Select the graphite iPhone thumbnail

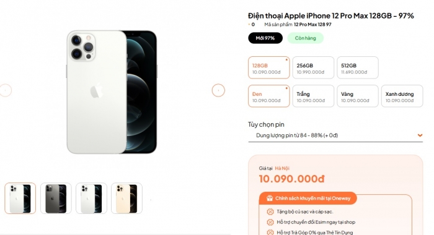56,199
